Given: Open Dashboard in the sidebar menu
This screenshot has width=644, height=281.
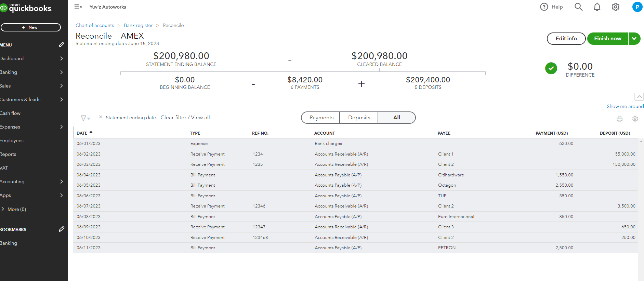Looking at the screenshot, I should pyautogui.click(x=12, y=58).
